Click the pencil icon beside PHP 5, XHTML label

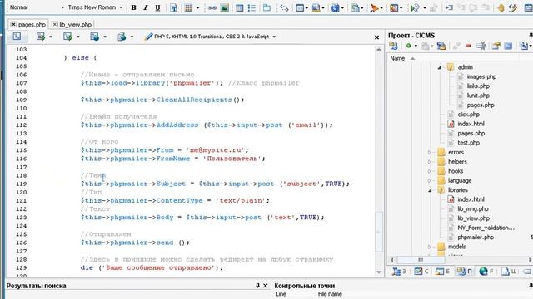[148, 37]
